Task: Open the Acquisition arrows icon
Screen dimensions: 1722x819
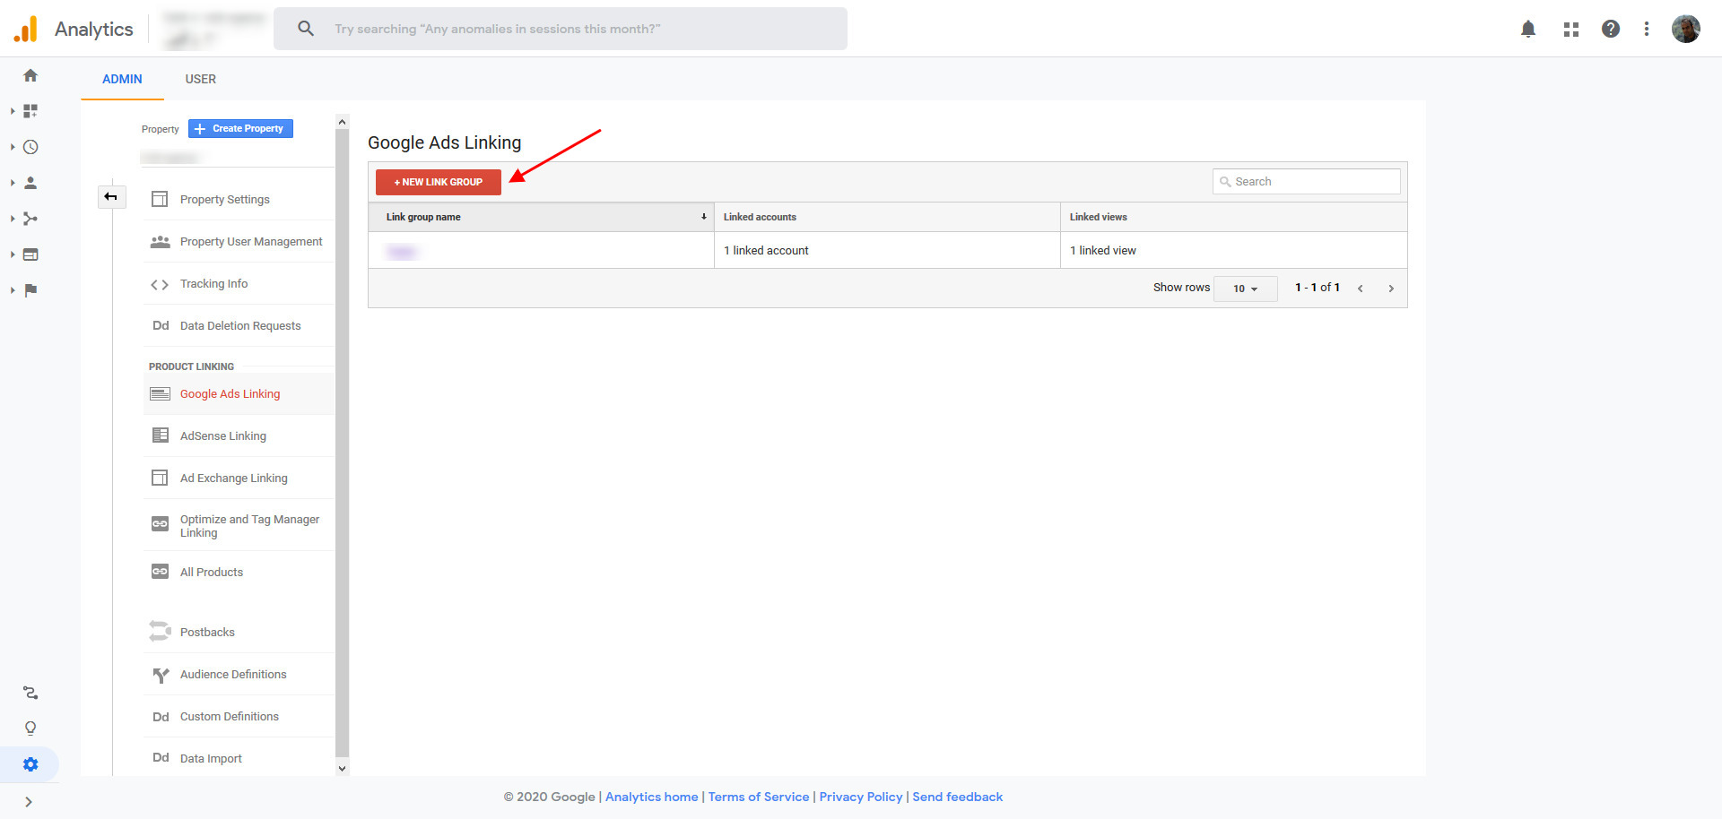Action: 30,219
